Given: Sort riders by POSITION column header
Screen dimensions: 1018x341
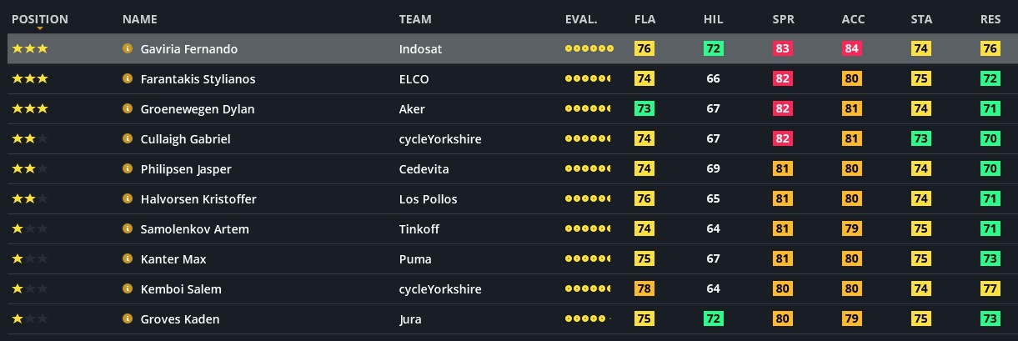Looking at the screenshot, I should [x=40, y=19].
